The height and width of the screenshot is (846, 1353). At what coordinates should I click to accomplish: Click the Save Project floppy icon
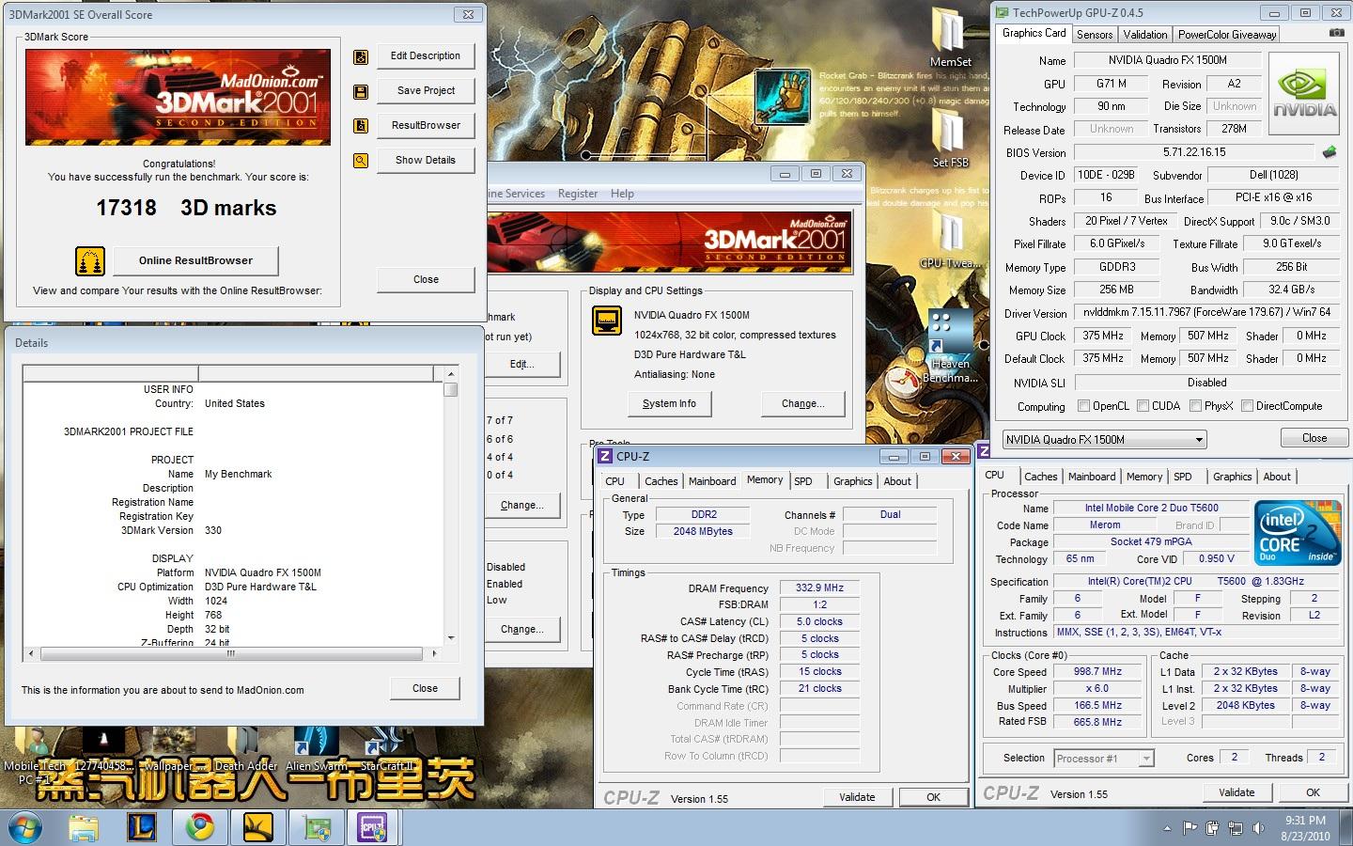tap(361, 91)
